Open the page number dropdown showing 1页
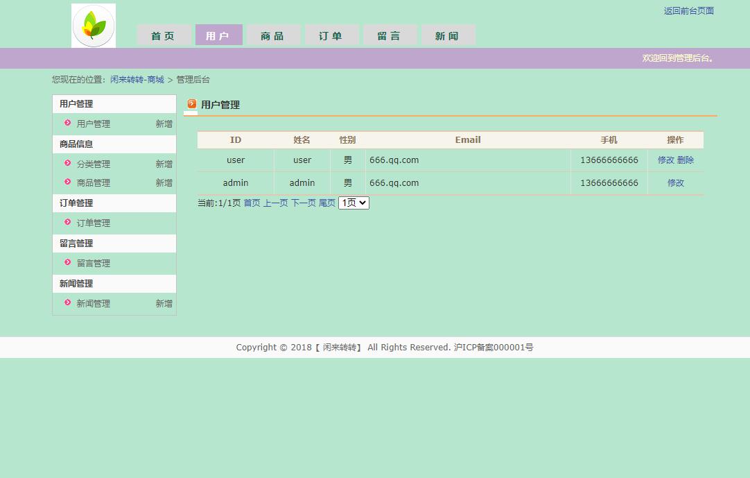Viewport: 750px width, 478px height. (x=353, y=203)
